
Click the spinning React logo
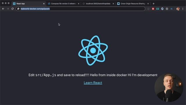93,50
